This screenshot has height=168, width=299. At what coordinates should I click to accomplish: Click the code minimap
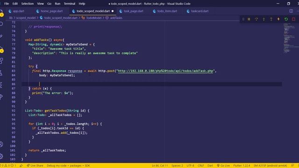click(290, 38)
